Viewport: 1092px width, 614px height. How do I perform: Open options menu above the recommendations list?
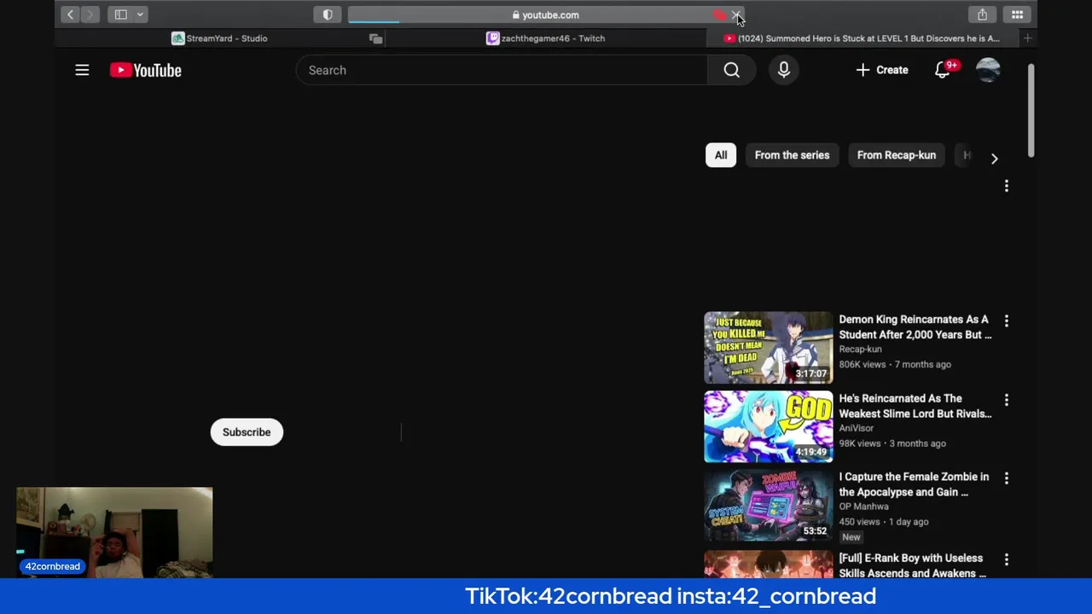coord(1007,186)
